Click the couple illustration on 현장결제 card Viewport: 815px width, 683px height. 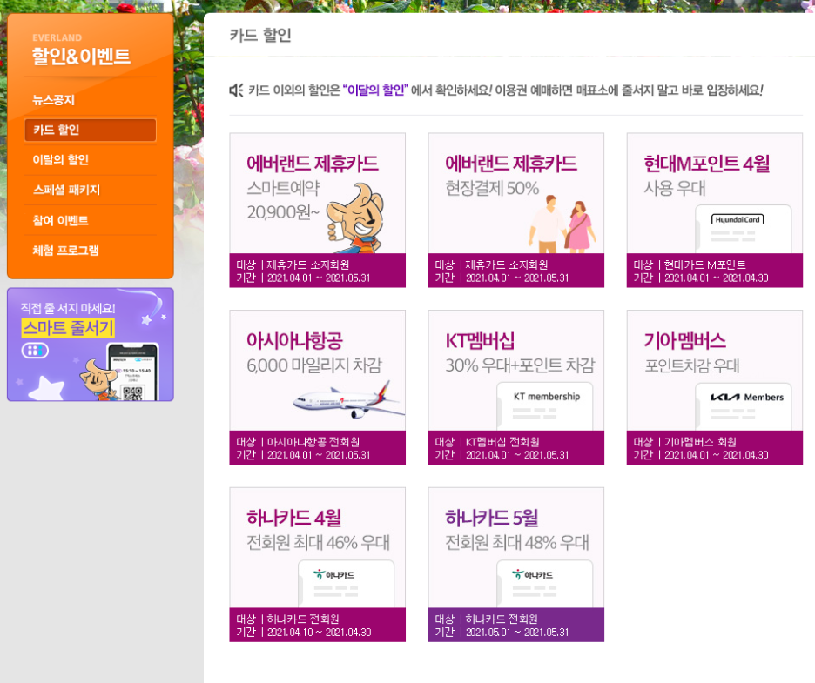(x=562, y=224)
